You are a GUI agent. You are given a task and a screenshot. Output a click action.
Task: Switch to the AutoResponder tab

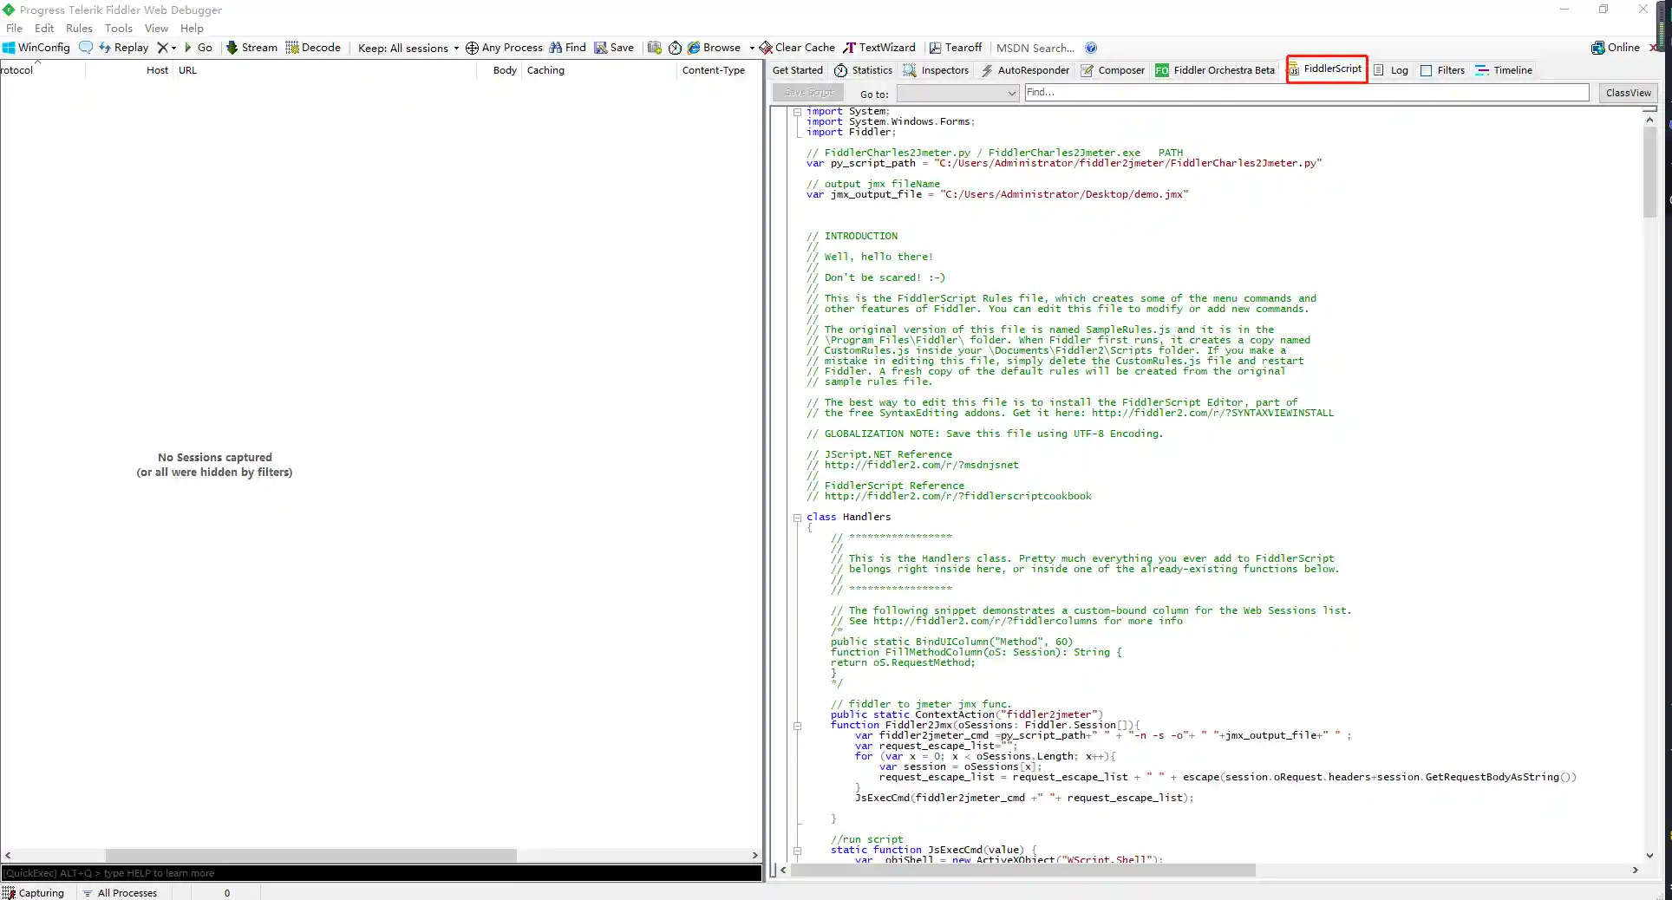tap(1024, 70)
